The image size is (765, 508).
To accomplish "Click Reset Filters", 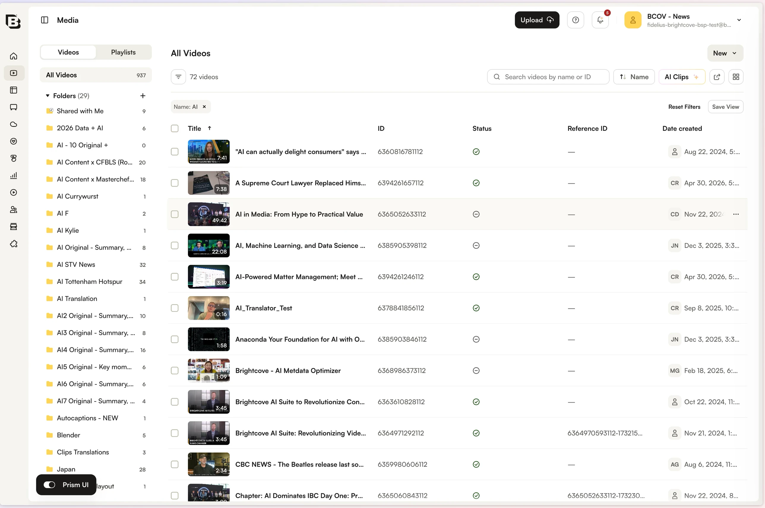I will (x=684, y=107).
